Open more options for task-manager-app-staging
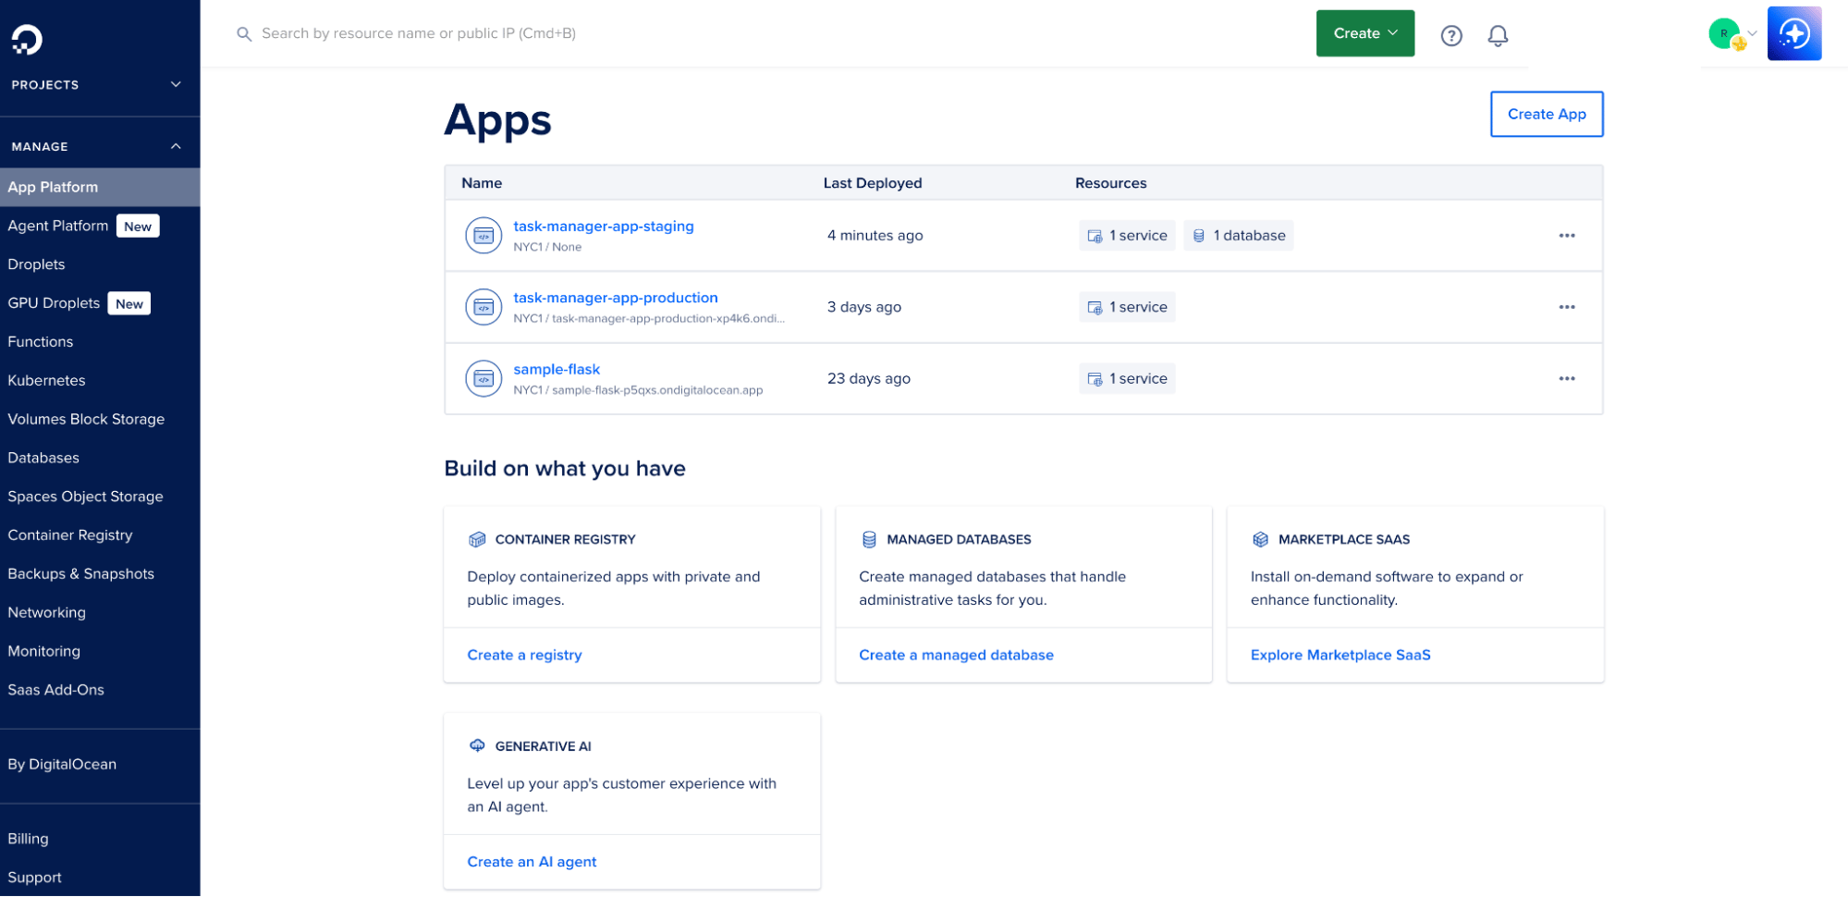This screenshot has height=897, width=1848. [1567, 236]
